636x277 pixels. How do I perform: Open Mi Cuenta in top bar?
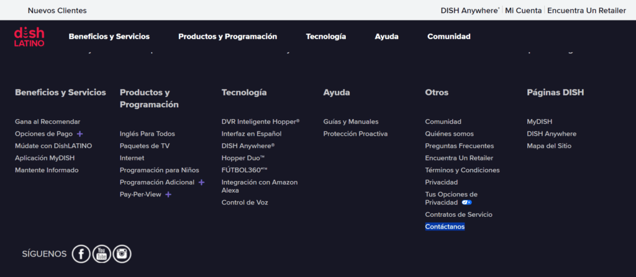pyautogui.click(x=524, y=11)
